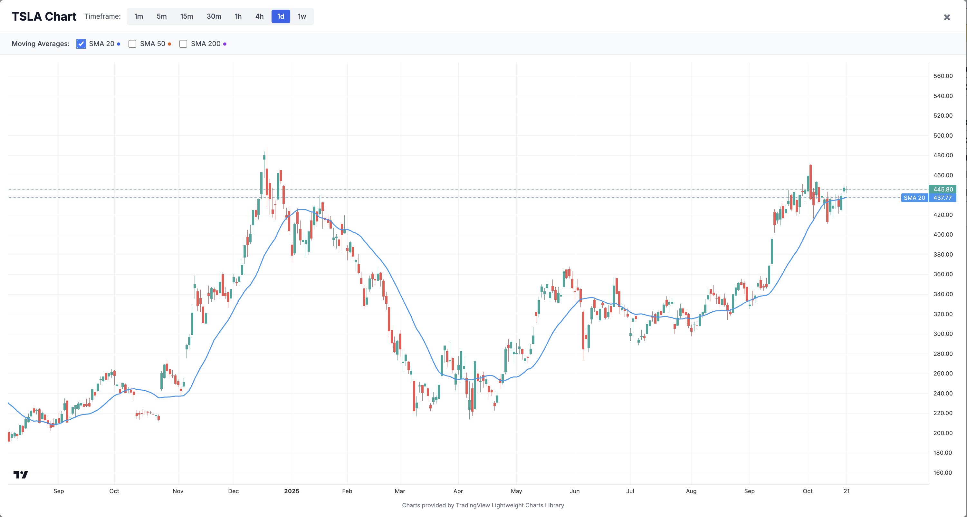The image size is (967, 517).
Task: Uncheck the SMA 20 checkbox
Action: [x=81, y=44]
